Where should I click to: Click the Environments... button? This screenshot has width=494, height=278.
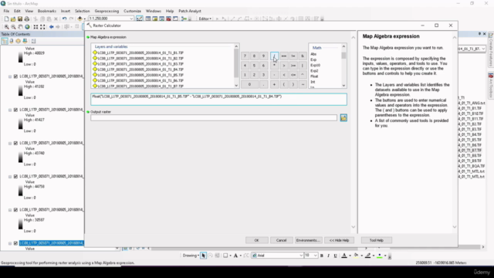pyautogui.click(x=308, y=240)
